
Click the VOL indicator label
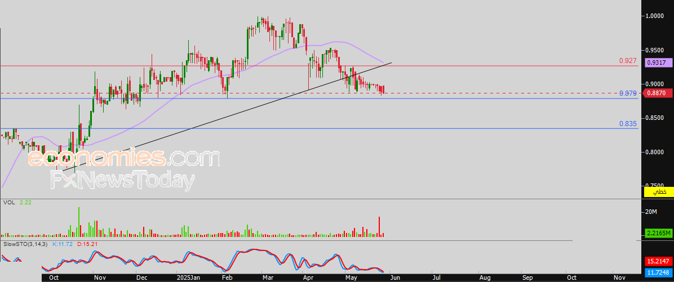point(8,202)
